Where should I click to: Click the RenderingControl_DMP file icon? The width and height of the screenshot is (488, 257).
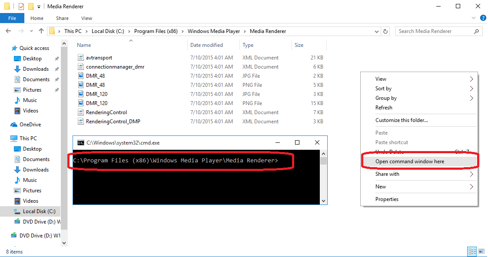click(x=80, y=121)
